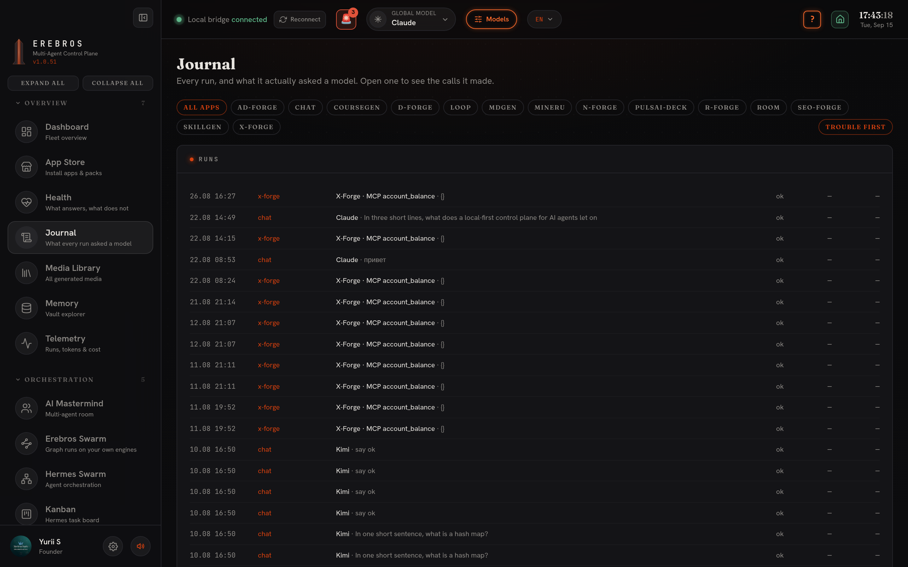The image size is (908, 567).
Task: Filter runs by Pulsai-Deck
Action: pyautogui.click(x=661, y=107)
